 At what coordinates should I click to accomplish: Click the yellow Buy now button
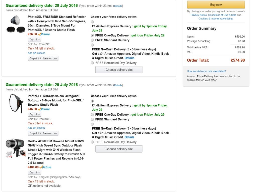[x=216, y=5]
